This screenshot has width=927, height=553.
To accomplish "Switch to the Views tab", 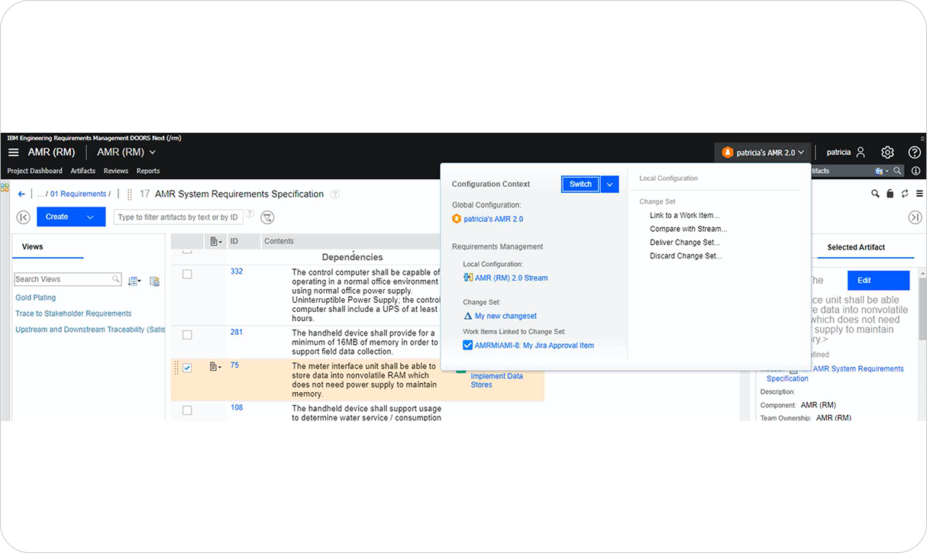I will (33, 247).
